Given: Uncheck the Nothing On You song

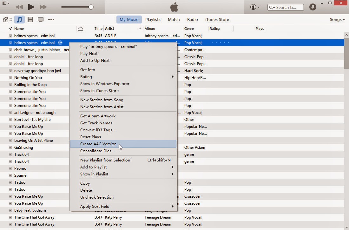Looking at the screenshot, I should 10,78.
